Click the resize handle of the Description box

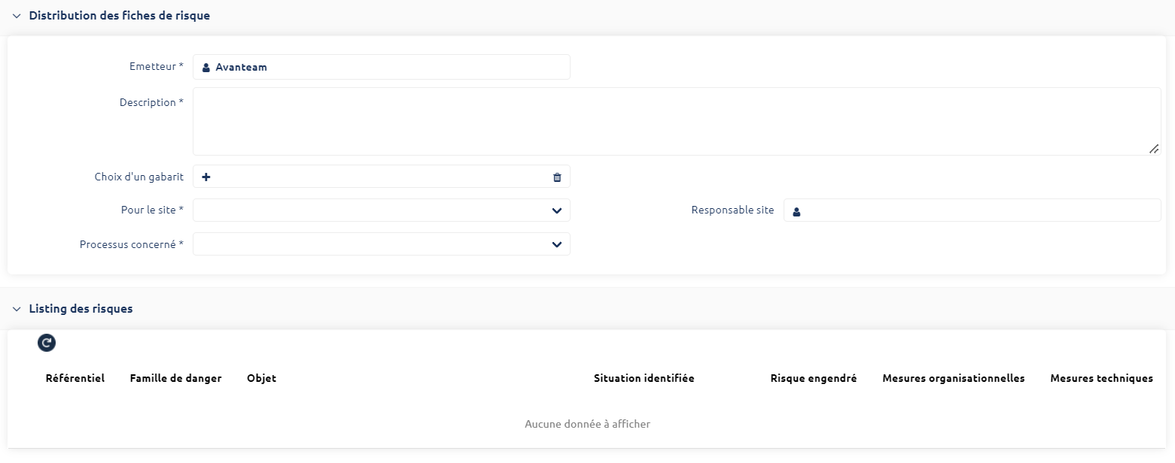[1155, 149]
